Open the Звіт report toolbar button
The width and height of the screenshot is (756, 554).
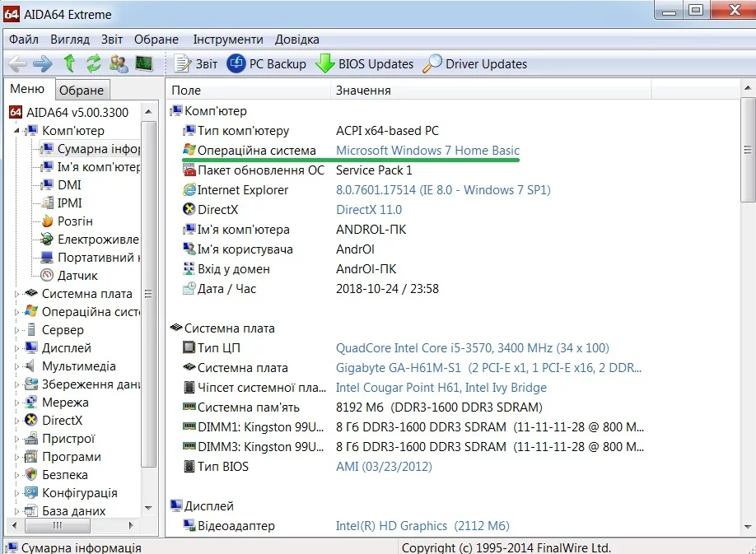(196, 63)
